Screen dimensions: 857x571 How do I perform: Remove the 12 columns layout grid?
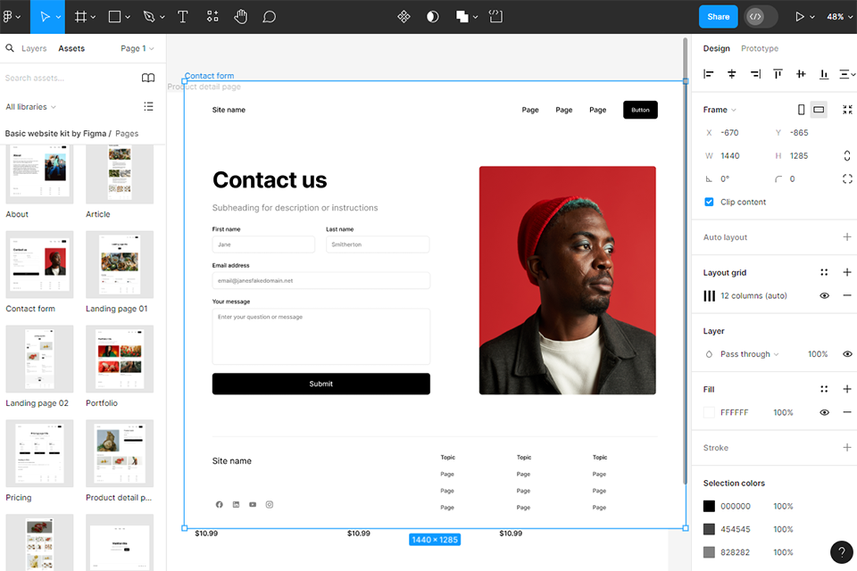coord(847,295)
